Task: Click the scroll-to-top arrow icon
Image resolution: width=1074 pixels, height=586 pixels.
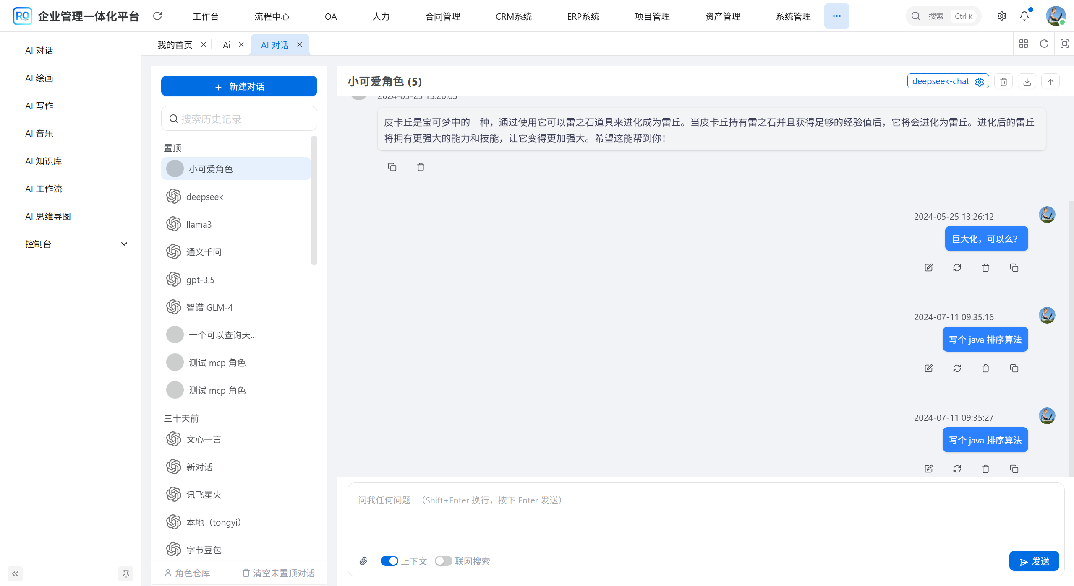Action: (x=1050, y=82)
